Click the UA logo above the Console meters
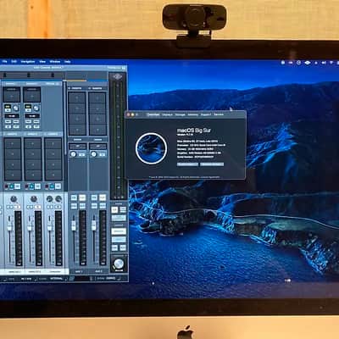The height and width of the screenshot is (339, 339). click(x=118, y=76)
